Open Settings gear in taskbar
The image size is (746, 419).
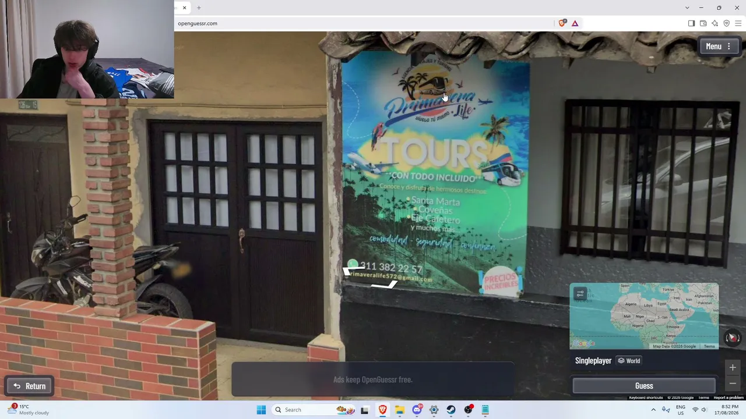pos(434,410)
